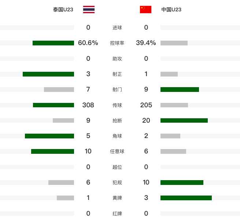Screen dimensions: 240x223
Task: Click China's green 射门 bar
Action: pyautogui.click(x=180, y=89)
